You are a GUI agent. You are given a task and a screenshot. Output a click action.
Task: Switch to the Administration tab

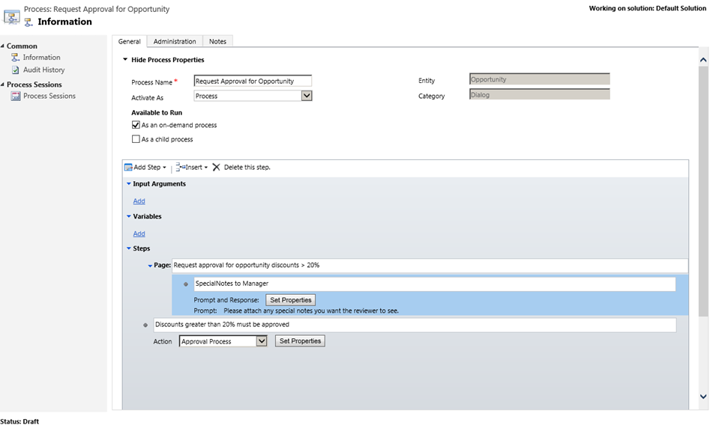[175, 41]
